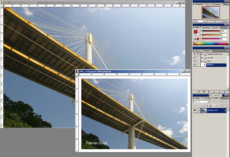Open the Layers panel flyout menu arrow
This screenshot has width=230, height=157.
pyautogui.click(x=227, y=98)
